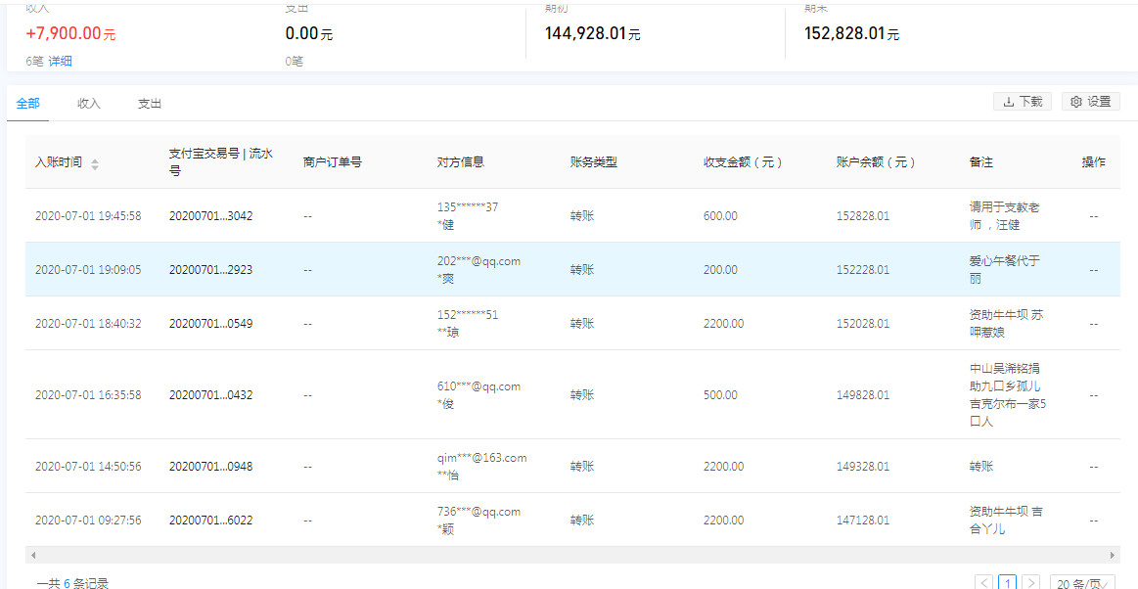Click the table's horizontal scrollbar track
The height and width of the screenshot is (589, 1138).
pos(571,555)
